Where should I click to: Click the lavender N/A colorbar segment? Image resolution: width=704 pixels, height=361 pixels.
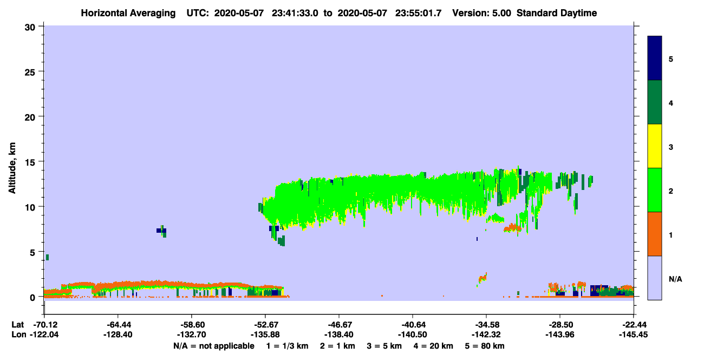(655, 278)
